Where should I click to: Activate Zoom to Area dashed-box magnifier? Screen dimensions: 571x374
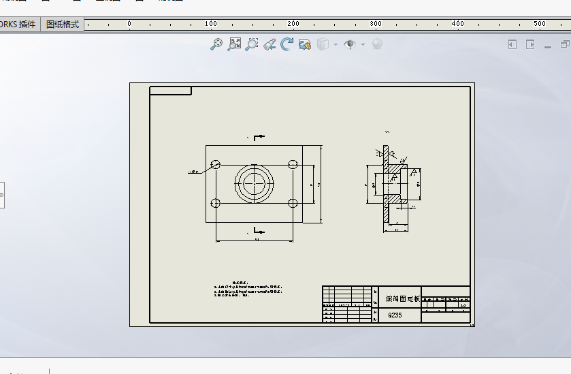coord(252,44)
